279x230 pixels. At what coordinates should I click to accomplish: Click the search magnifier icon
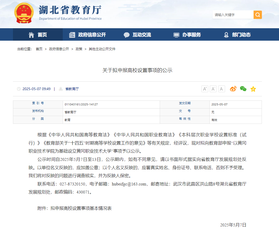coord(257,15)
